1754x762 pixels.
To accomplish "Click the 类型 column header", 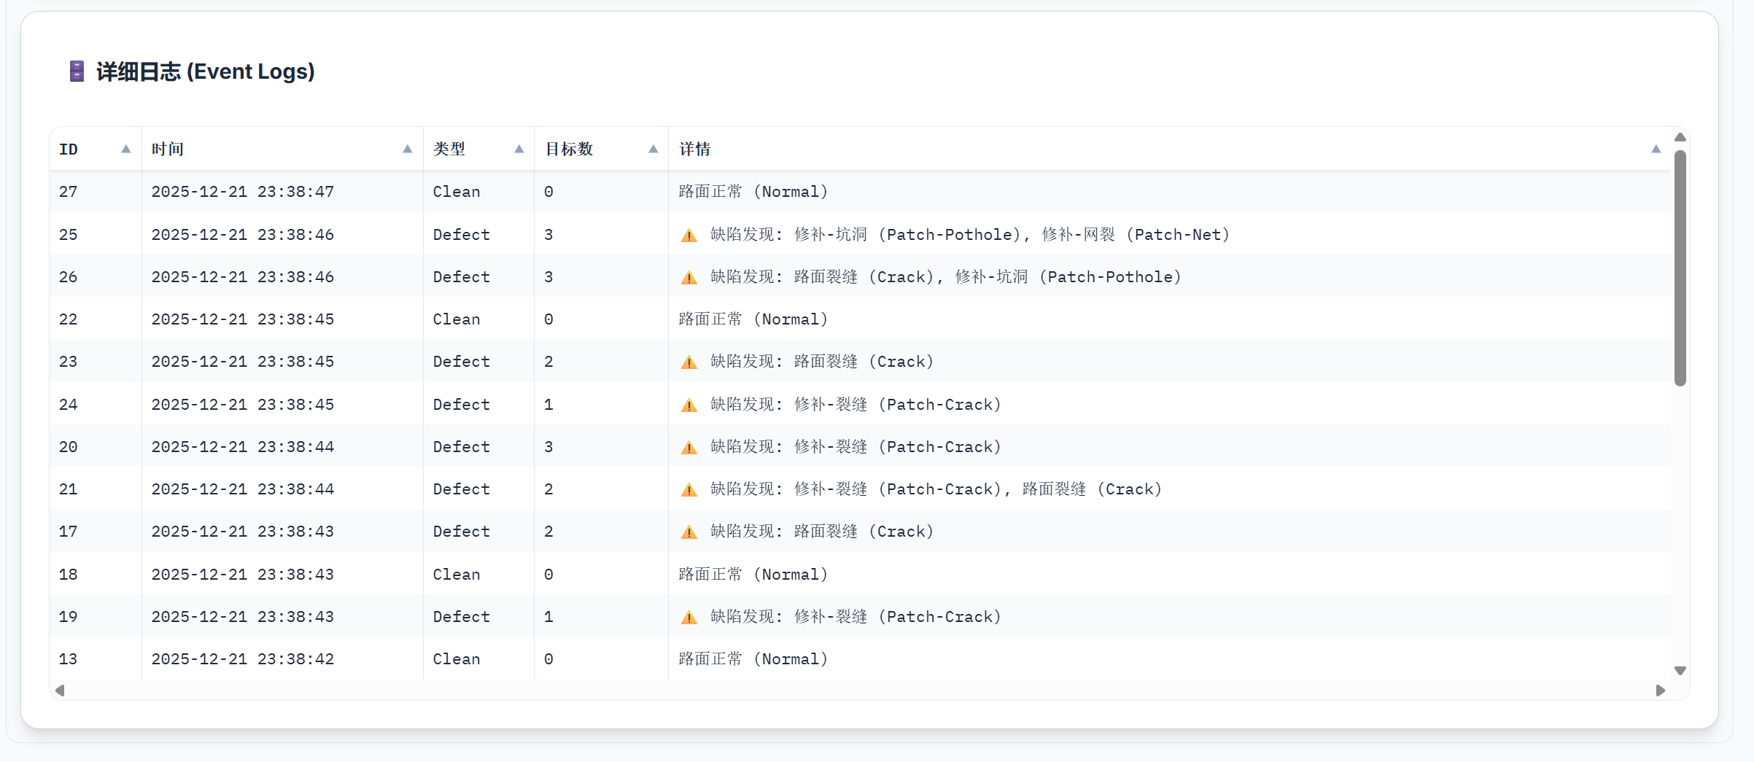I will (478, 149).
